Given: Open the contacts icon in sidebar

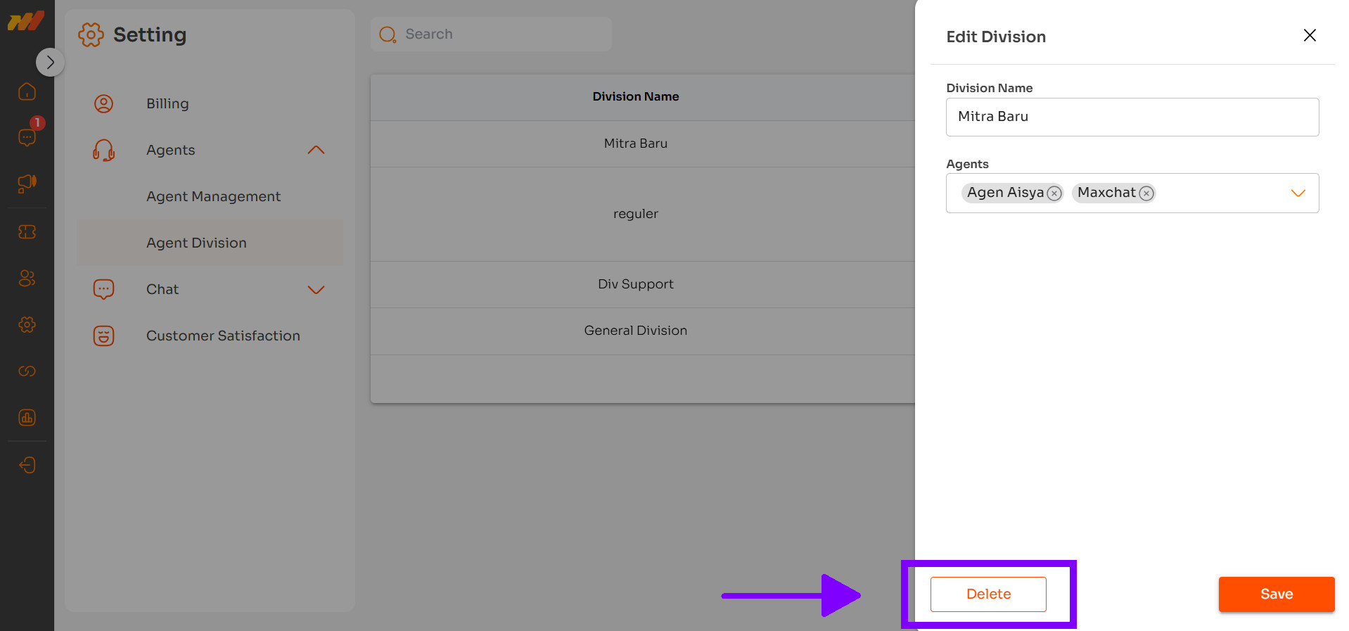Looking at the screenshot, I should (27, 279).
